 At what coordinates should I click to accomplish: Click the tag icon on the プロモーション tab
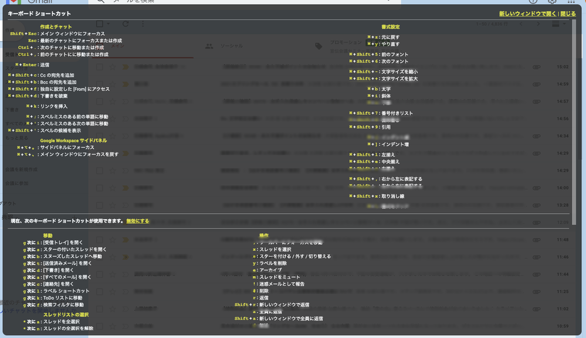pyautogui.click(x=319, y=46)
